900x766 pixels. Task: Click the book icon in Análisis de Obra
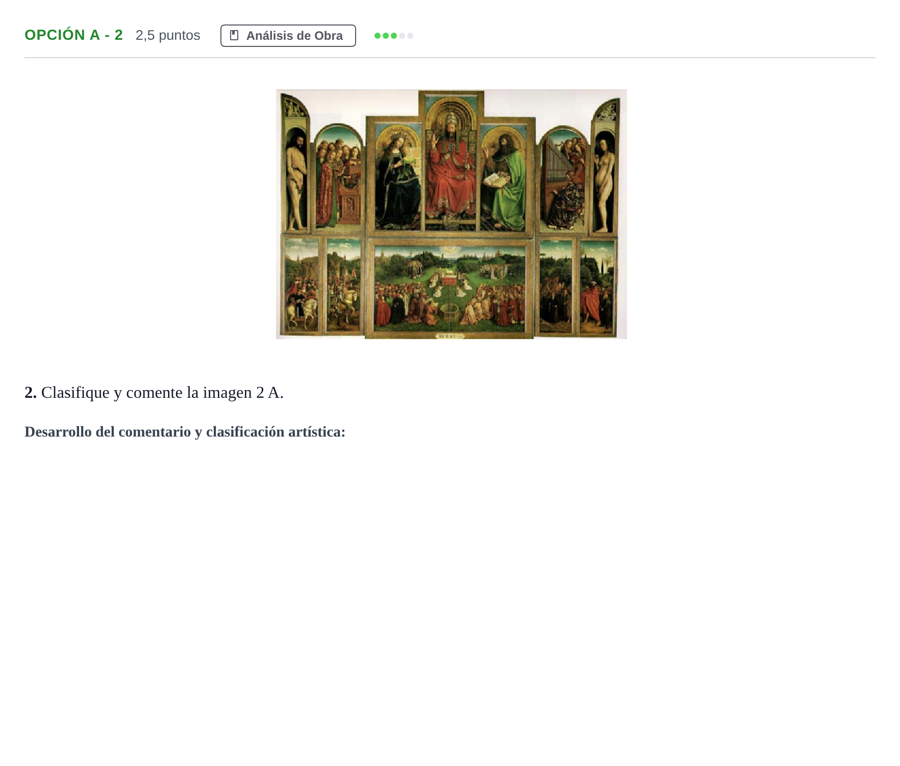click(x=234, y=35)
